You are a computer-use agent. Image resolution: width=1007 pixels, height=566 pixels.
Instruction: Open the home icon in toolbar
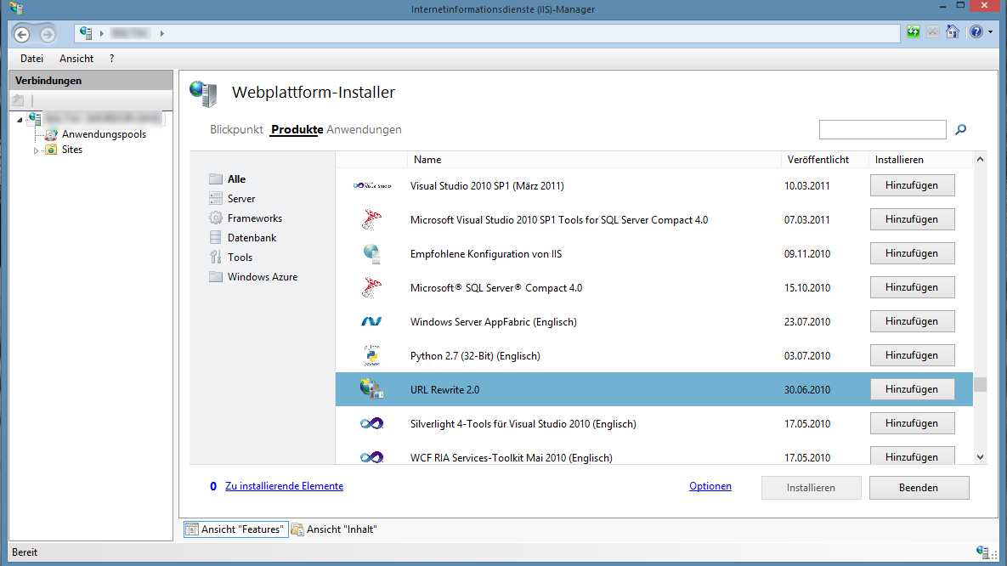point(953,32)
